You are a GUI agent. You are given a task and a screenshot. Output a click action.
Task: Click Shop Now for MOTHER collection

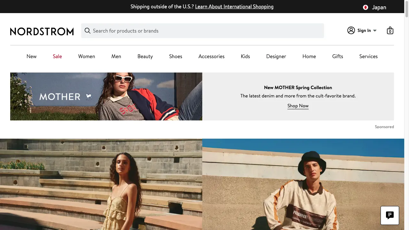pos(298,106)
